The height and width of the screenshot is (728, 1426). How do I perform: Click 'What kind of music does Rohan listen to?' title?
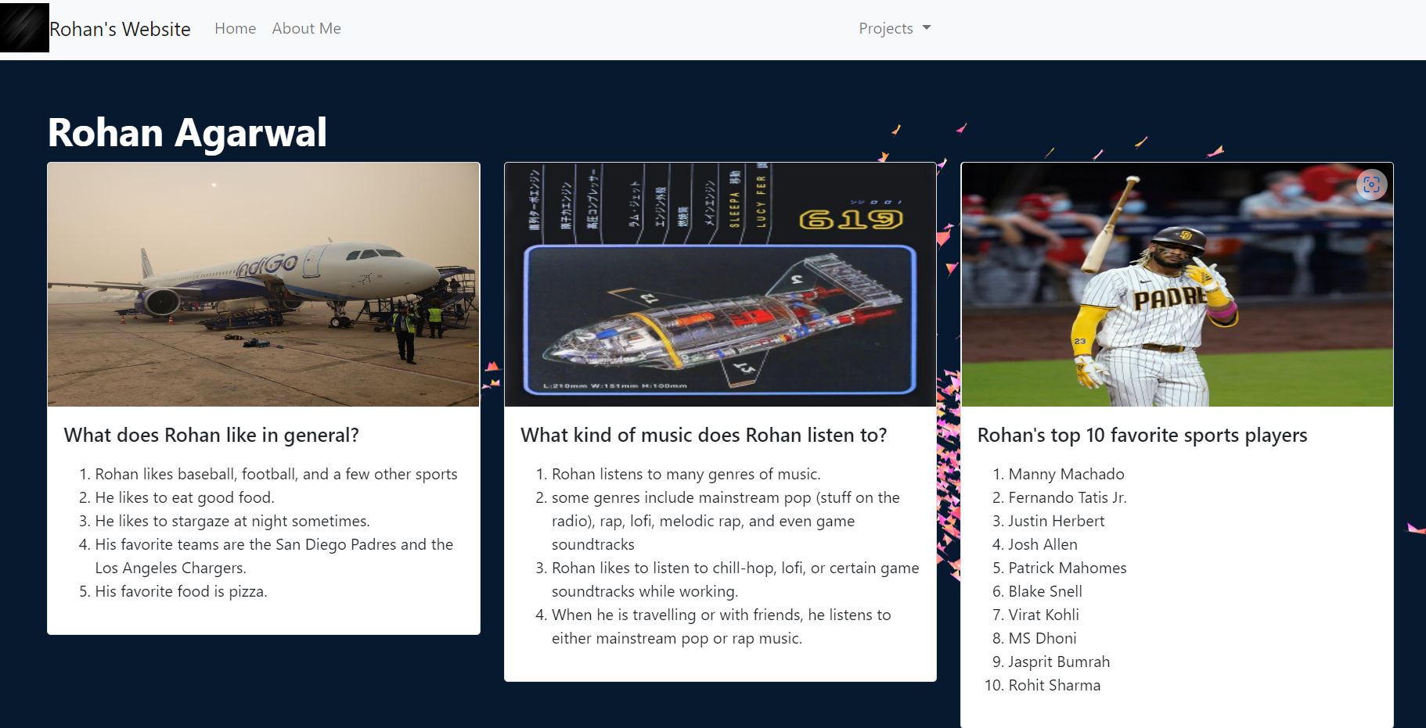pos(704,435)
